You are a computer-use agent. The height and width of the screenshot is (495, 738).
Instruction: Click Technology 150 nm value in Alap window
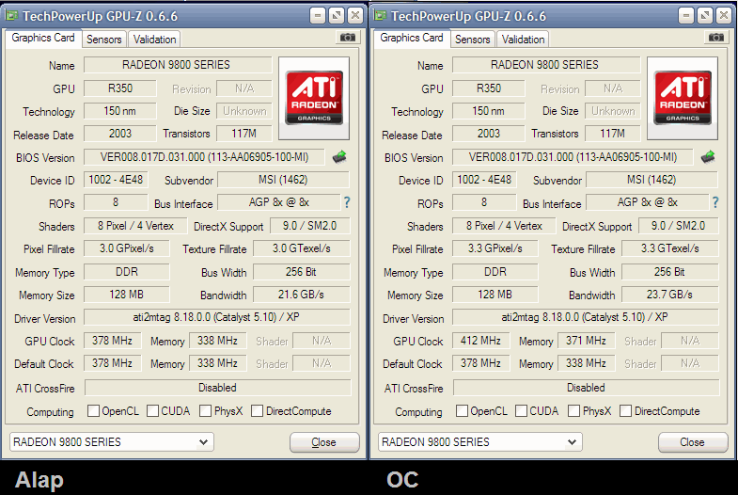coord(120,111)
